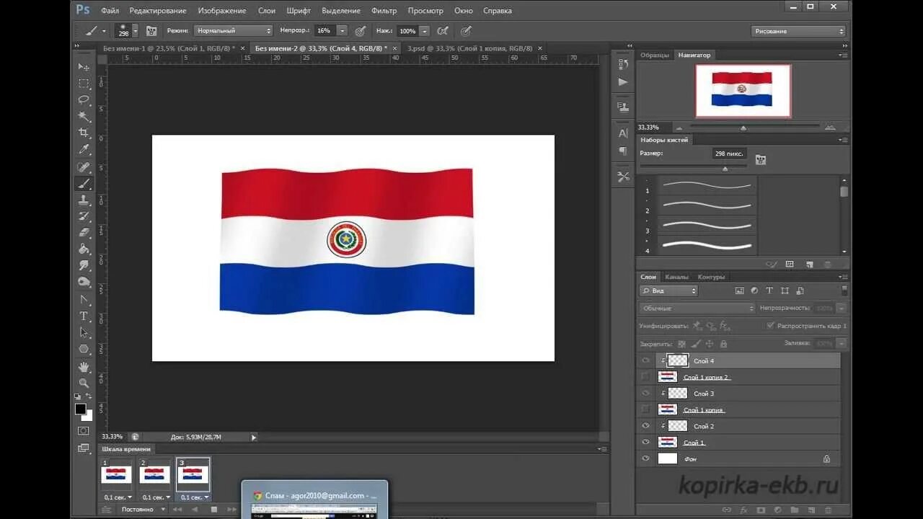Adjust the brush Размер slider
This screenshot has width=923, height=519.
click(725, 168)
